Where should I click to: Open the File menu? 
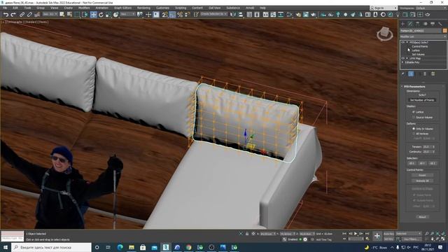coord(5,8)
